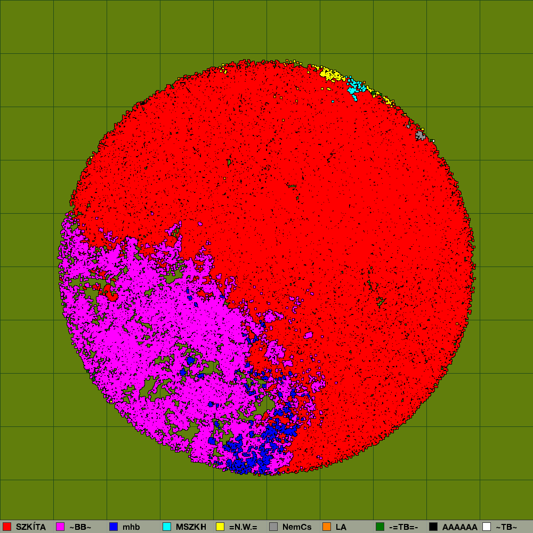Select the mhb label in legend
Screen dimensions: 533x533
coord(131,527)
